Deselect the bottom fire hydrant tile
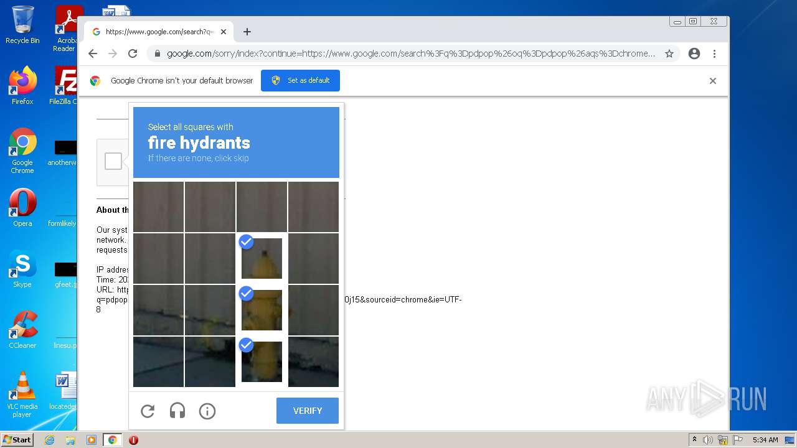 point(262,362)
